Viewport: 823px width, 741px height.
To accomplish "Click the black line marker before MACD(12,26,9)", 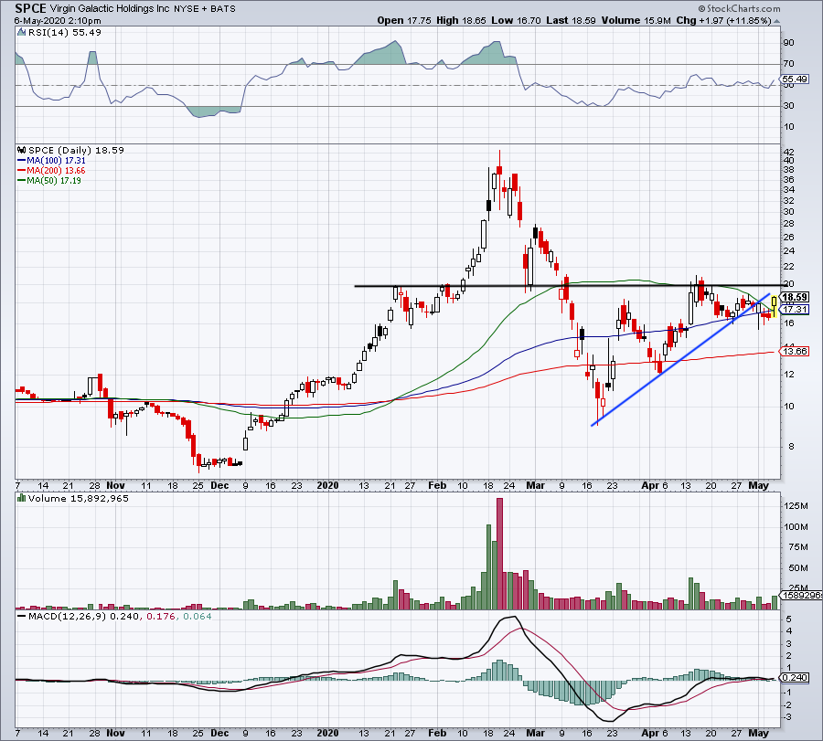I will point(22,616).
